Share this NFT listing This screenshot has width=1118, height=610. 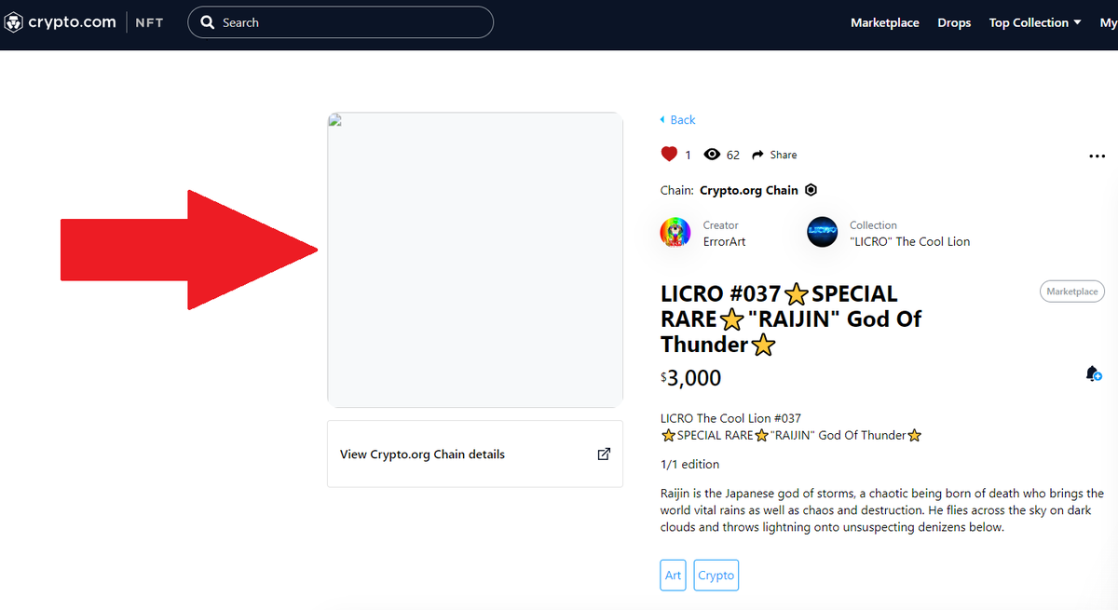click(774, 155)
